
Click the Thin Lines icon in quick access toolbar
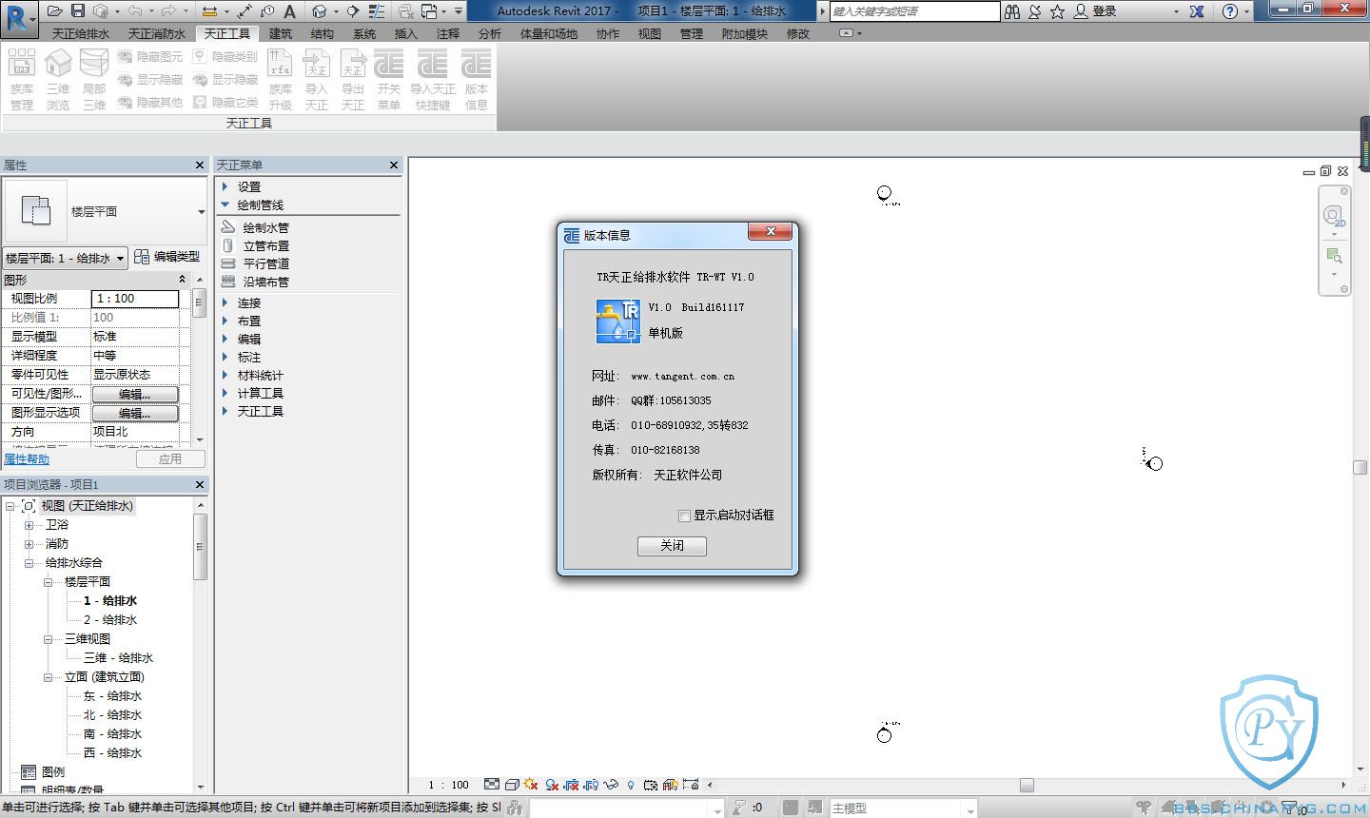pyautogui.click(x=378, y=11)
